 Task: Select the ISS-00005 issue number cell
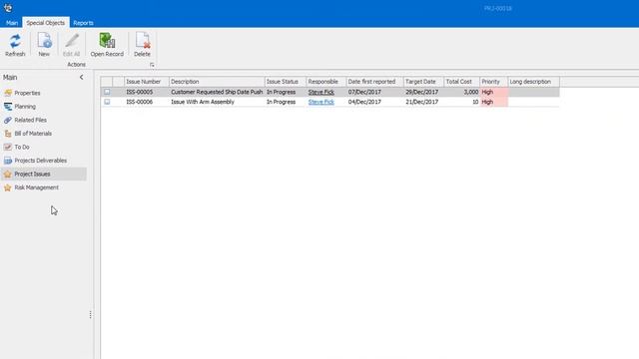click(147, 92)
